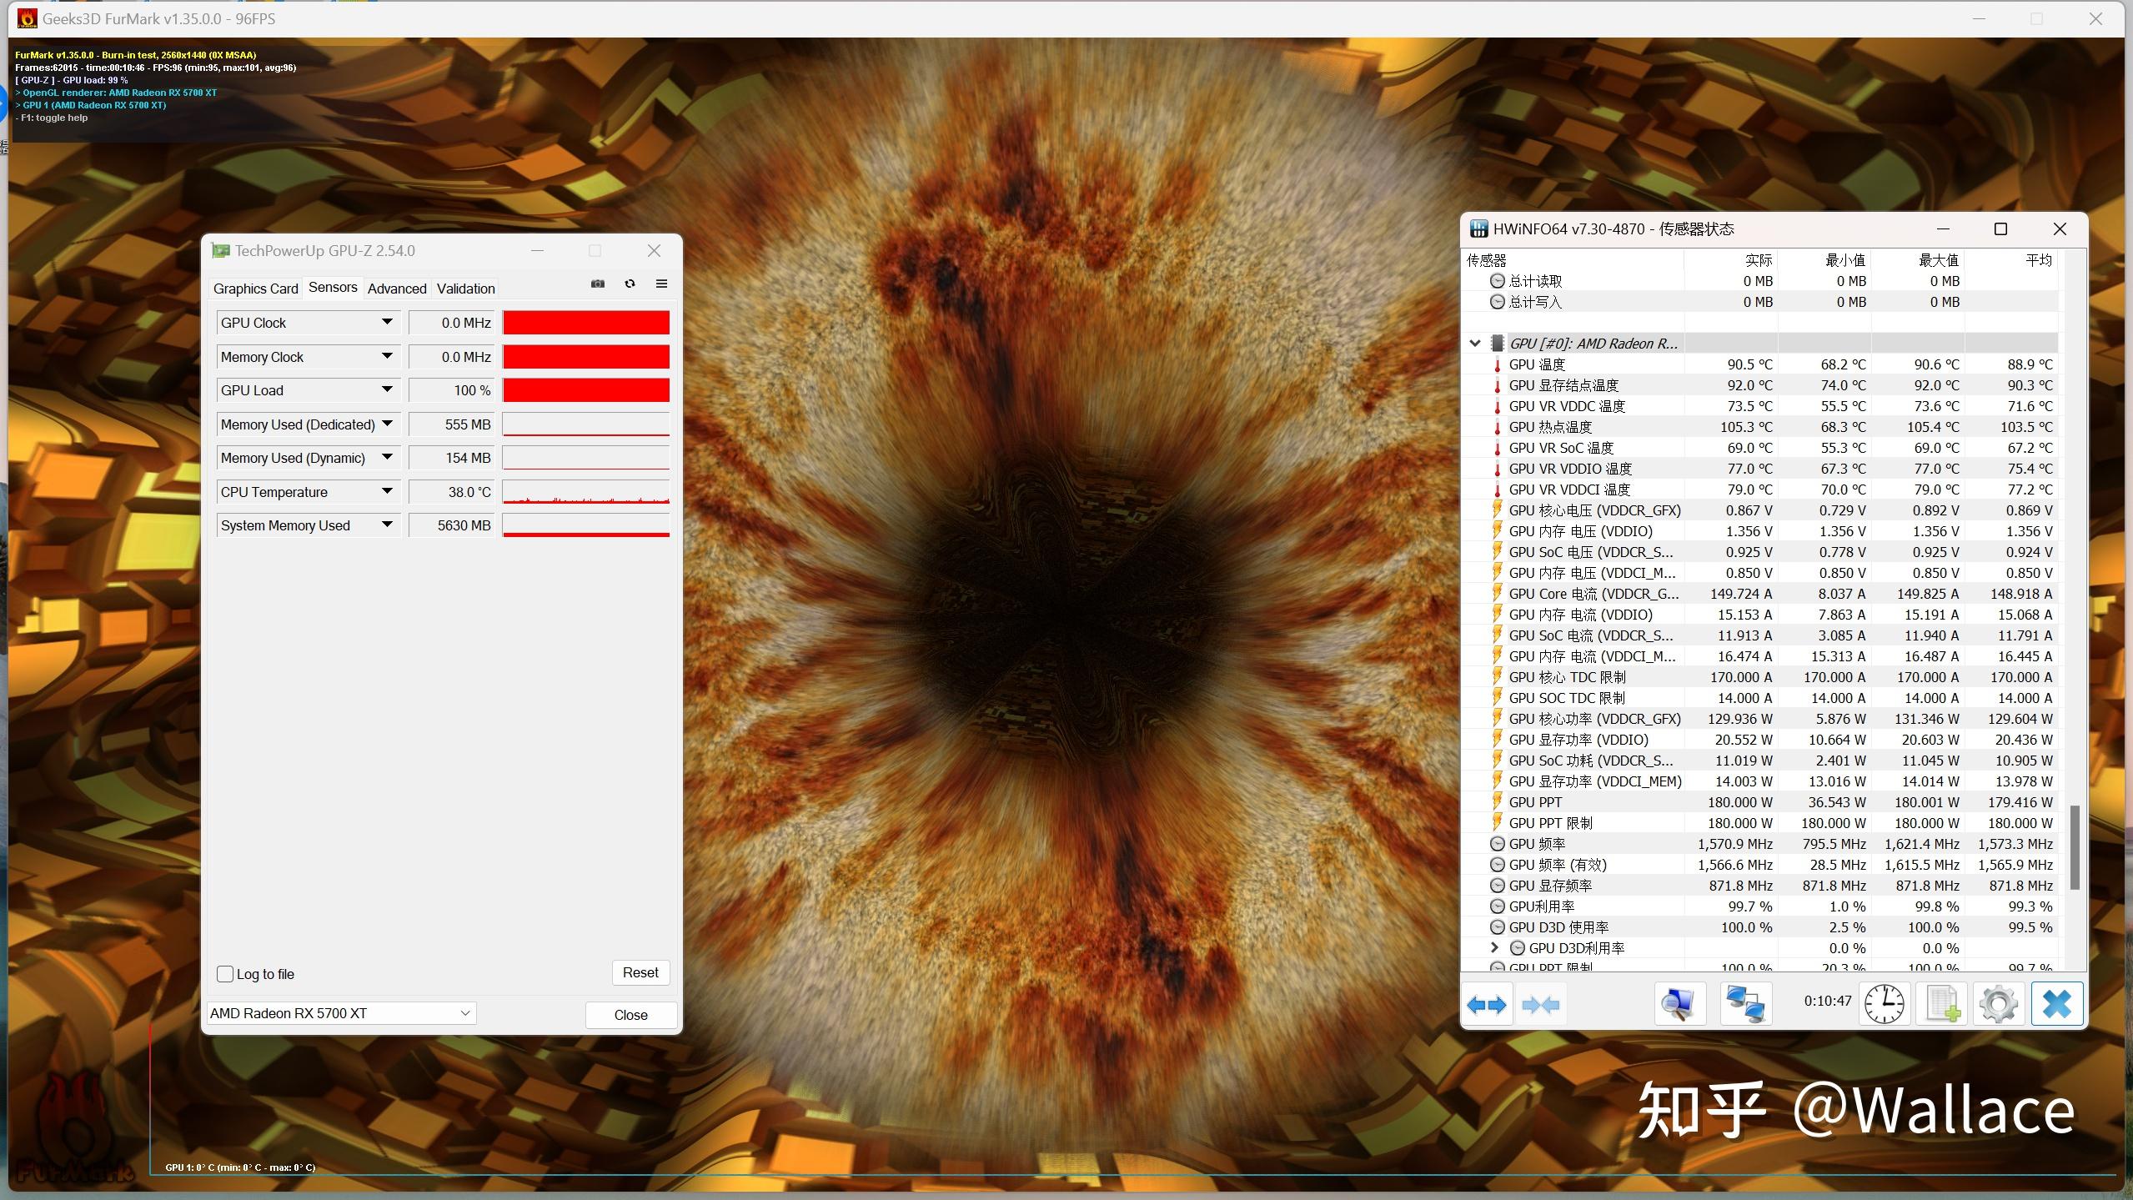The width and height of the screenshot is (2133, 1200).
Task: Click the HWiNFO settings/configure icon
Action: [x=1997, y=1004]
